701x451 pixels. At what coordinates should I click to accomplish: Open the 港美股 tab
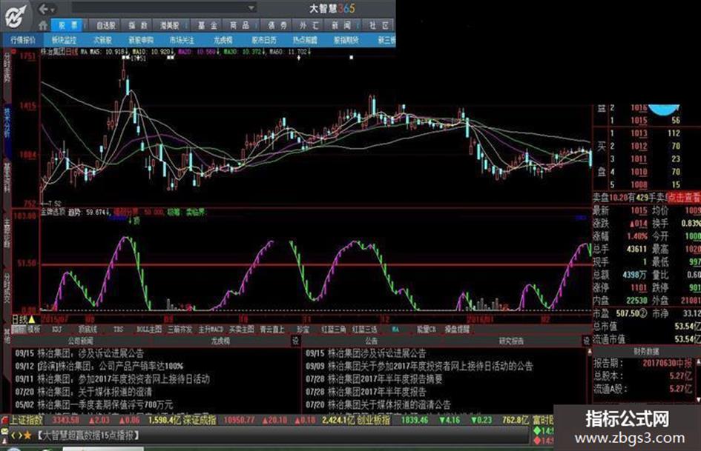(x=169, y=25)
